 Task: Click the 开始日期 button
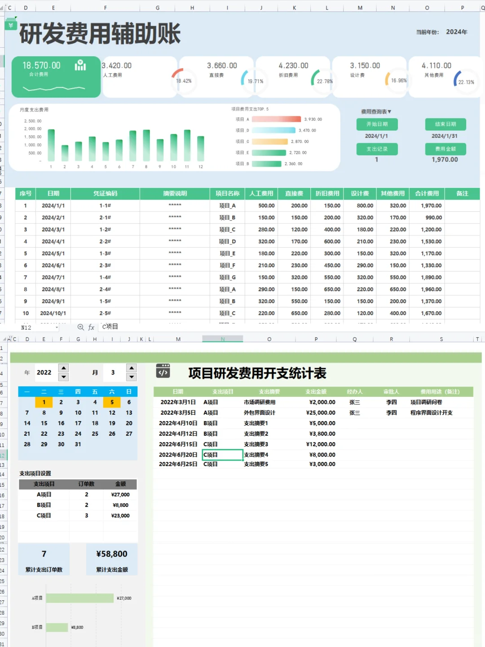point(377,124)
